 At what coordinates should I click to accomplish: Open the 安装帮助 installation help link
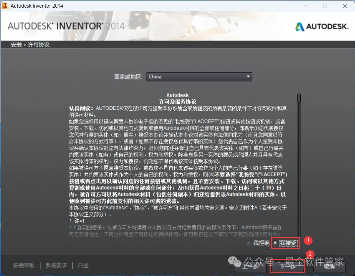click(x=24, y=265)
